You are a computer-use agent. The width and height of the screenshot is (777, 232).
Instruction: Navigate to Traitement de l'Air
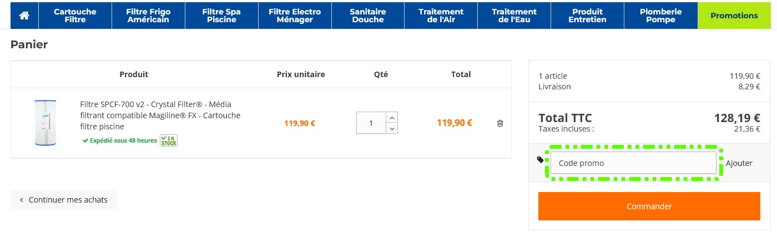pyautogui.click(x=441, y=16)
